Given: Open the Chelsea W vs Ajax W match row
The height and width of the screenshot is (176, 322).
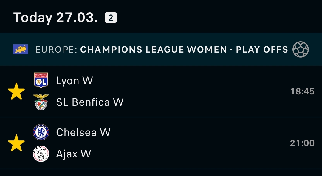Looking at the screenshot, I should [x=161, y=143].
